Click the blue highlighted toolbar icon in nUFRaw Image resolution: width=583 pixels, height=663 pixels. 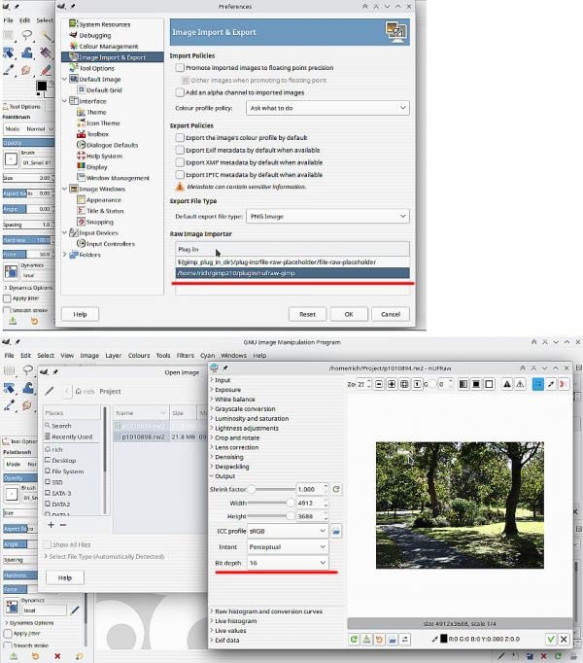(x=537, y=384)
